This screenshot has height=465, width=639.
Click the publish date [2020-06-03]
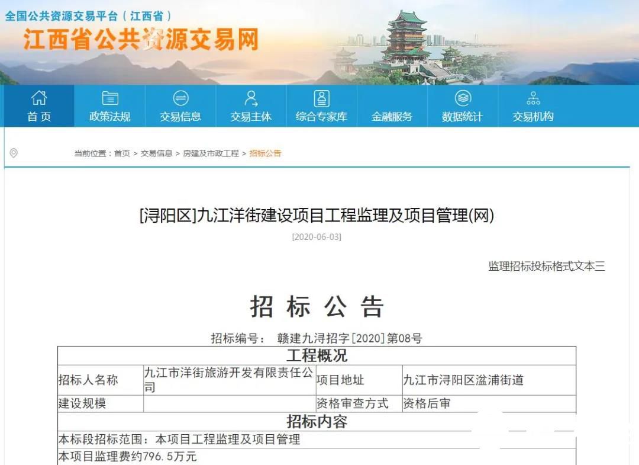317,237
